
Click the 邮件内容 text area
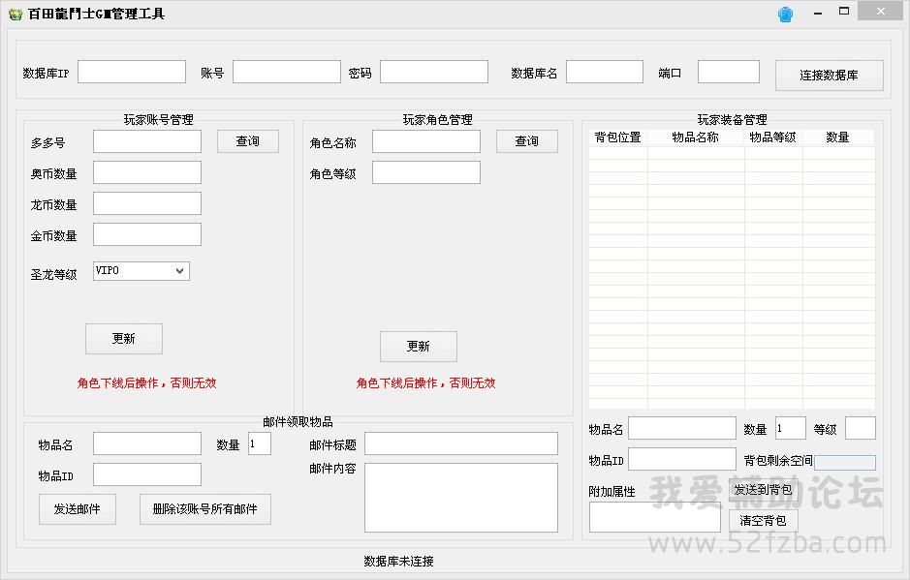click(461, 498)
